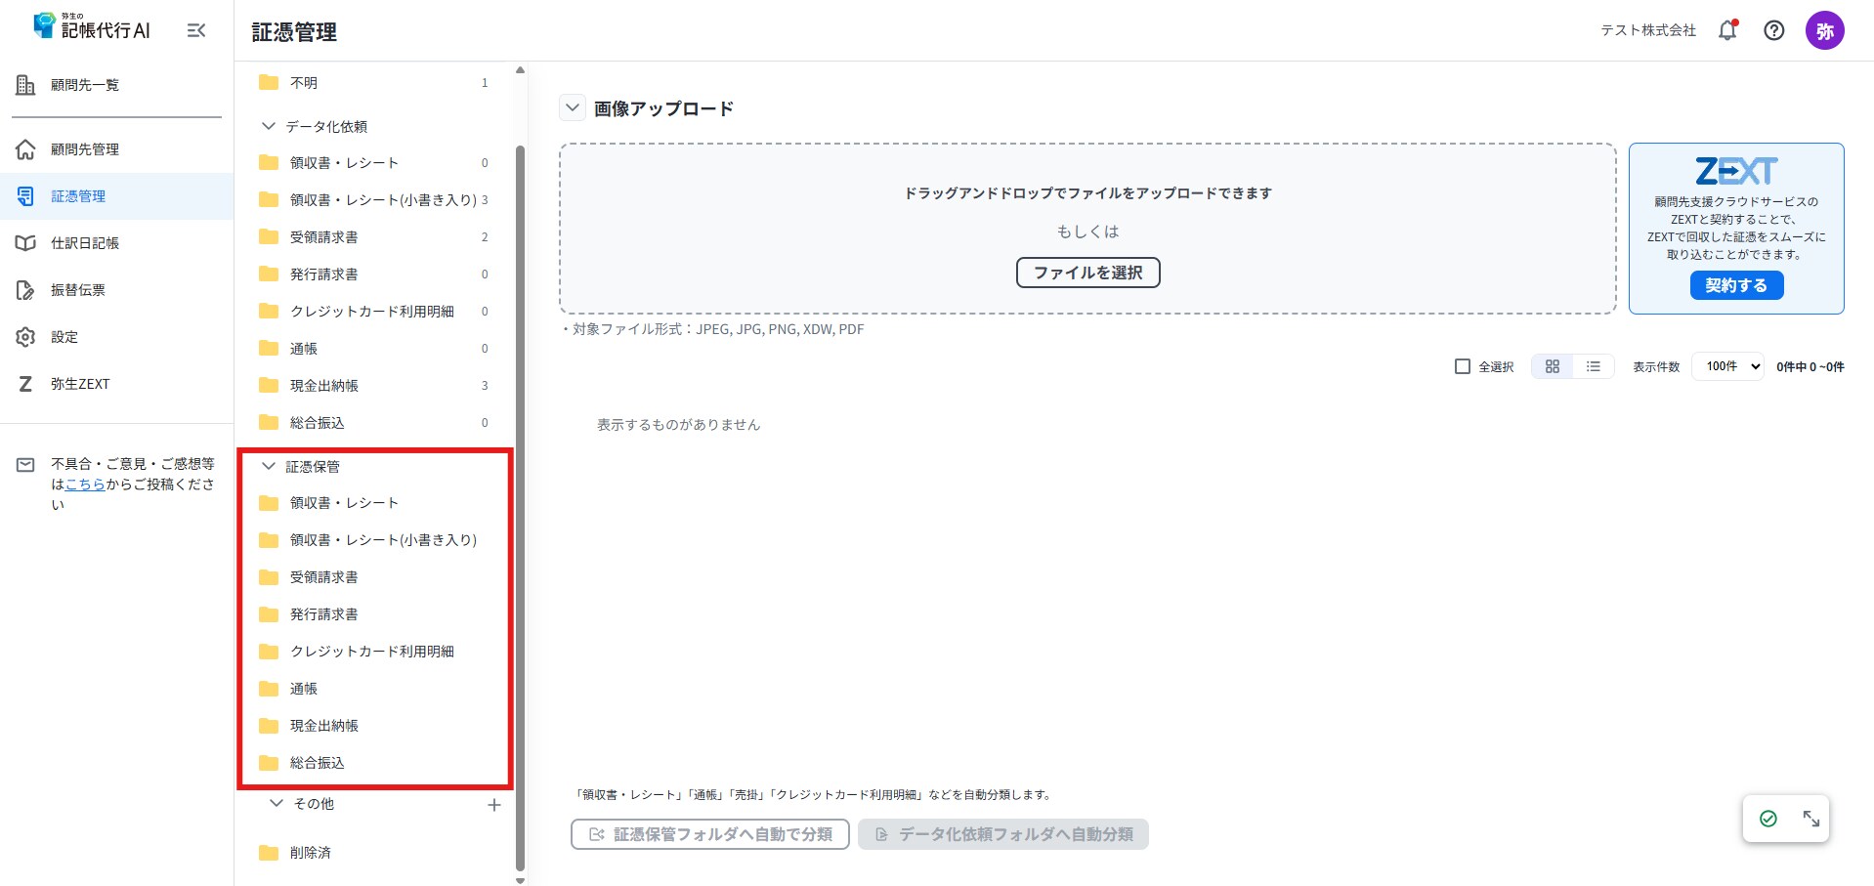
Task: Open the 削除済 folder
Action: coord(373,853)
